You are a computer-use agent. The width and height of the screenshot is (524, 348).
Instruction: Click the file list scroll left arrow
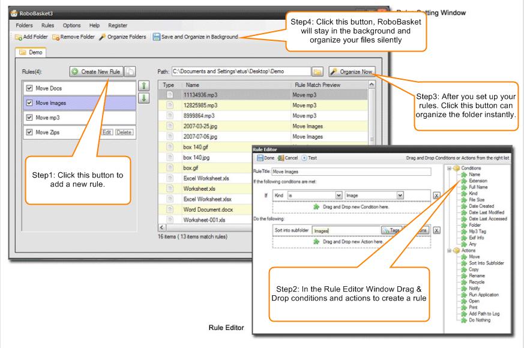162,227
